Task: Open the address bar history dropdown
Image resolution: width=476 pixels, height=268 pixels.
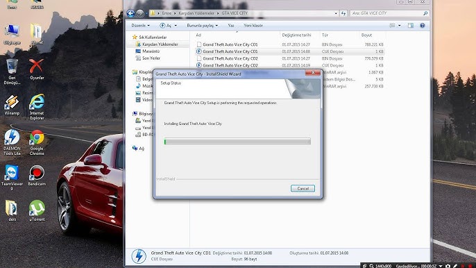Action: tap(336, 13)
